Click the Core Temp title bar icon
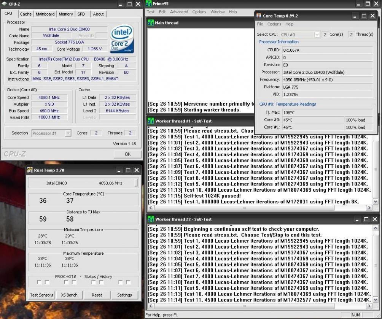382x319 pixels. (259, 16)
